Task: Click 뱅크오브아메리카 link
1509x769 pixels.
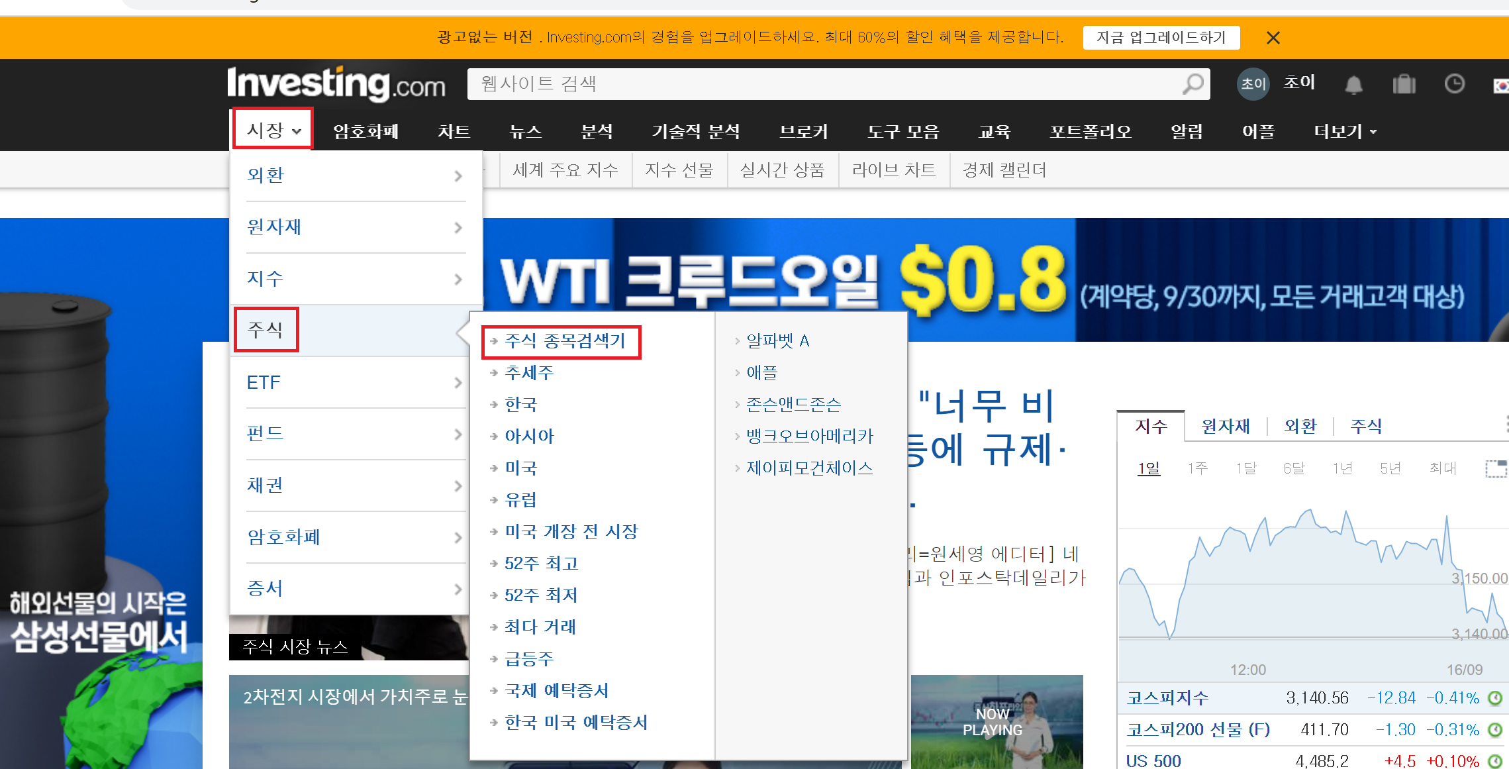Action: pyautogui.click(x=810, y=436)
